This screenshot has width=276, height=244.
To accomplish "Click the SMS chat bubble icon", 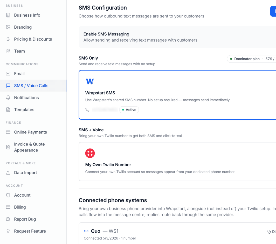I will coord(8,86).
